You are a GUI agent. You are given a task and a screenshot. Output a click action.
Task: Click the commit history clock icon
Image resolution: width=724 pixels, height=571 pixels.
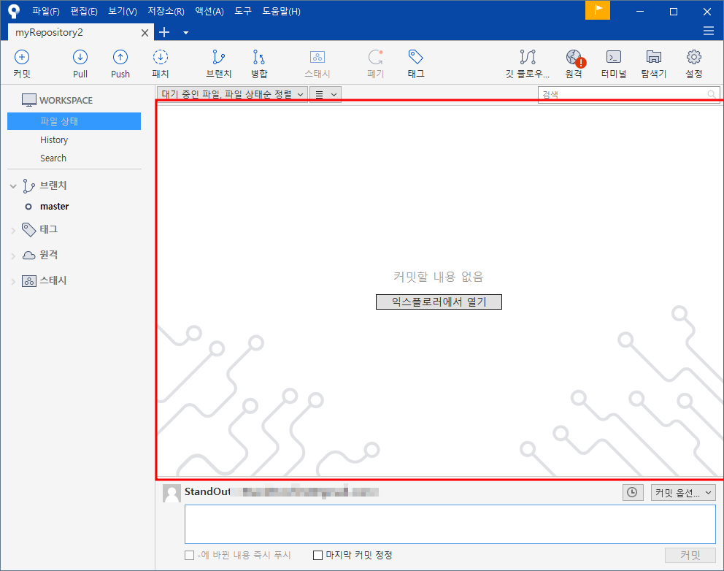[632, 492]
